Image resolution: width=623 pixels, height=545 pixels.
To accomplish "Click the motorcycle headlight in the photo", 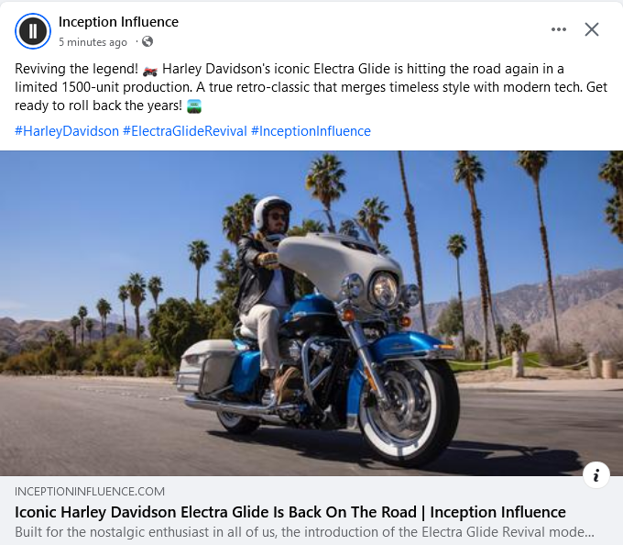I will (384, 290).
